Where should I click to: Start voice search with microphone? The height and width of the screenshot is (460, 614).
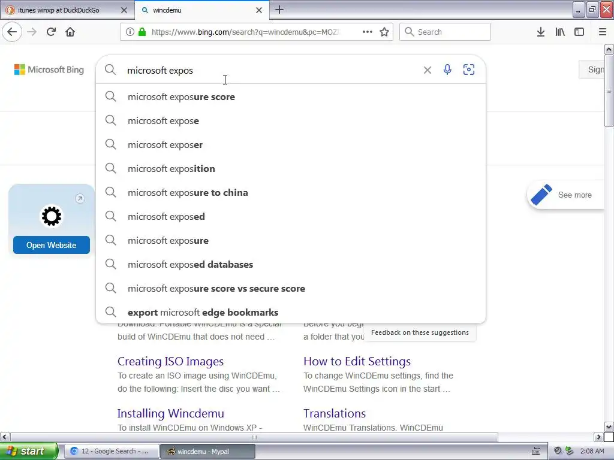pos(447,69)
